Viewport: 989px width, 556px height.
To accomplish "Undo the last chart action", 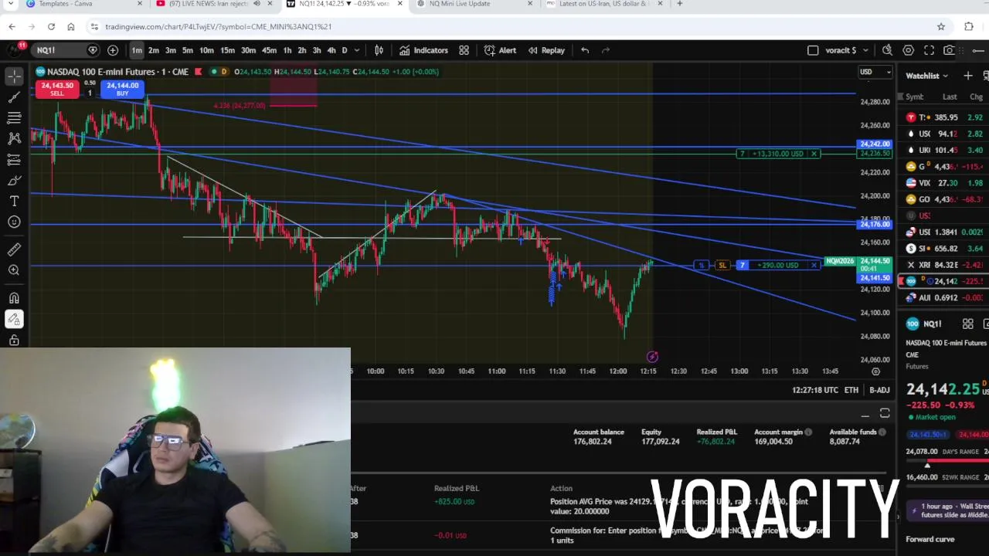I will click(x=585, y=50).
